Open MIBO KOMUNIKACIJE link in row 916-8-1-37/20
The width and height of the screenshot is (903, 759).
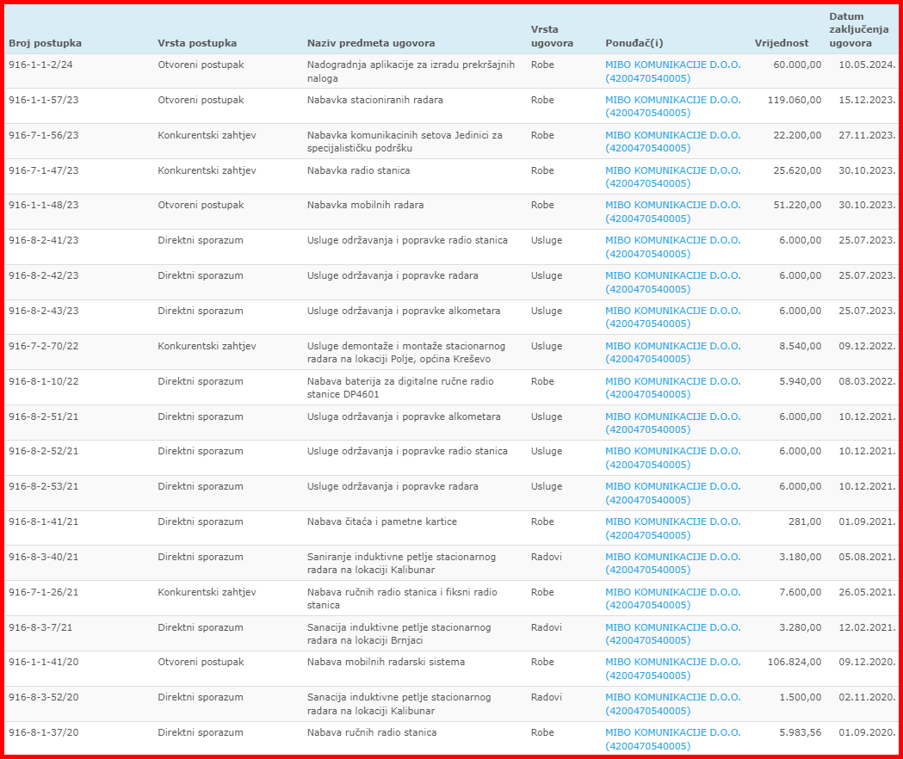coord(672,739)
